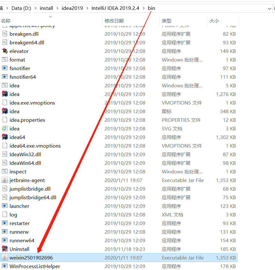275x270 pixels.
Task: Click the XML 文档 type cell
Action: pyautogui.click(x=173, y=215)
